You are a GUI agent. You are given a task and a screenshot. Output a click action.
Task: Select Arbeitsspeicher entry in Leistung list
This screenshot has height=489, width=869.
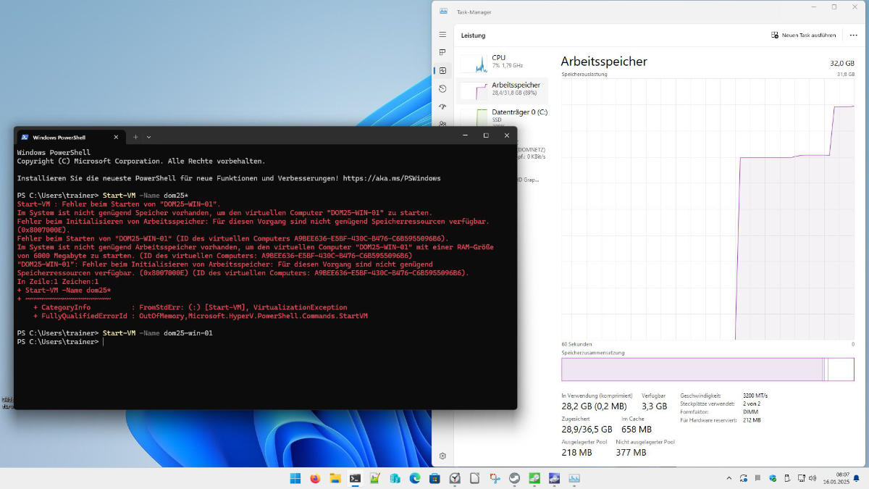[501, 89]
